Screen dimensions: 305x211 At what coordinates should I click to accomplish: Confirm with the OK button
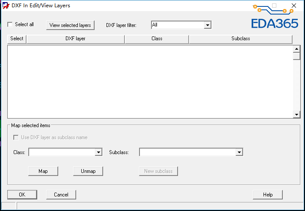coord(22,195)
